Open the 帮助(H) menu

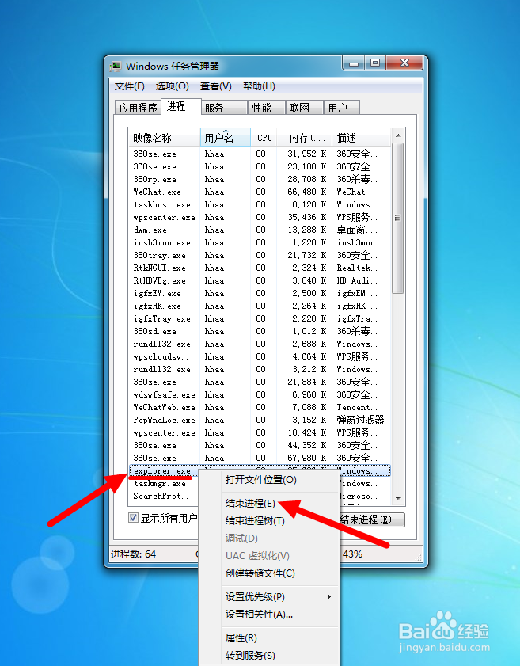point(259,86)
